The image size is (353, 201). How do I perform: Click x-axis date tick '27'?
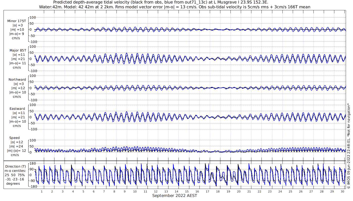(x=311, y=191)
